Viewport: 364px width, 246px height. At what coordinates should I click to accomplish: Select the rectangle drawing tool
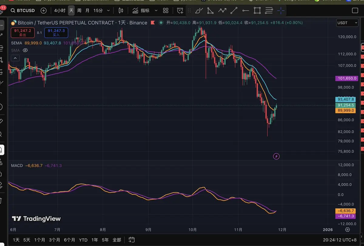coord(257,11)
